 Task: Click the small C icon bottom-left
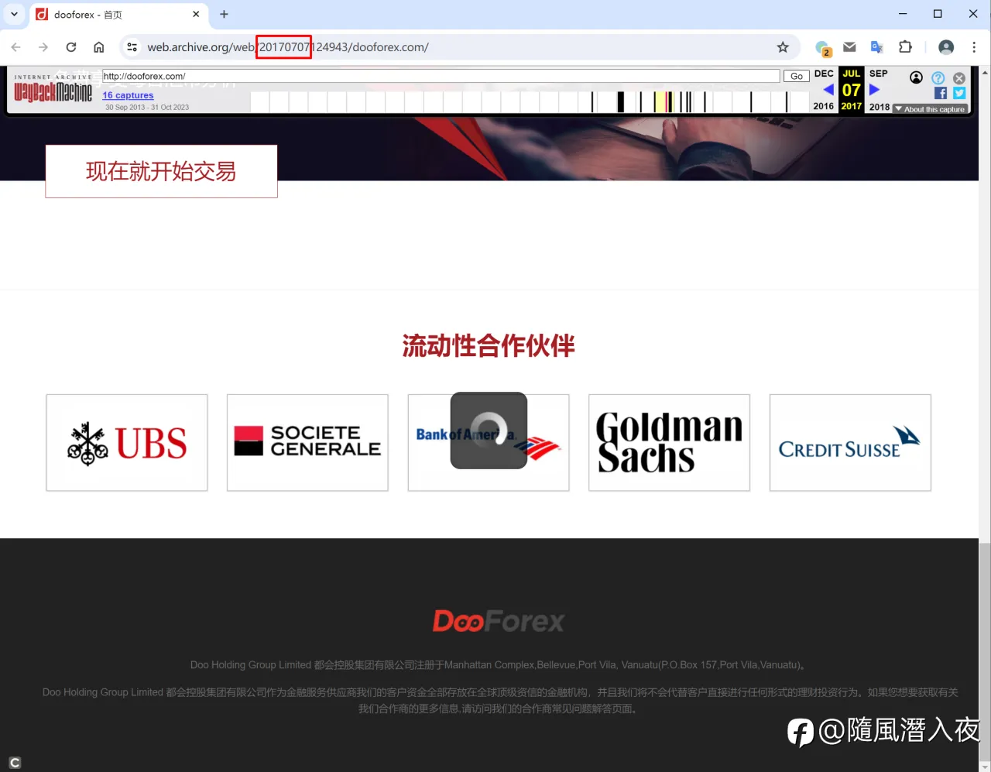tap(15, 763)
